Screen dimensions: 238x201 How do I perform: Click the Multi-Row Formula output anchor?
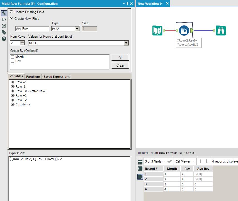pos(192,30)
